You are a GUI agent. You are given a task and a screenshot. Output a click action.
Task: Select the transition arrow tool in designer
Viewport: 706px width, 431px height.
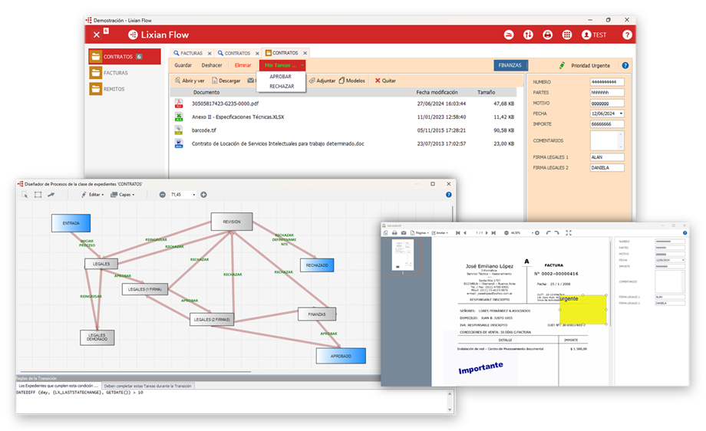click(51, 194)
